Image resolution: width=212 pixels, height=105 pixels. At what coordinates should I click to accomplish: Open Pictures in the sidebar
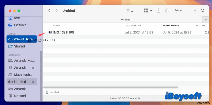(22, 25)
